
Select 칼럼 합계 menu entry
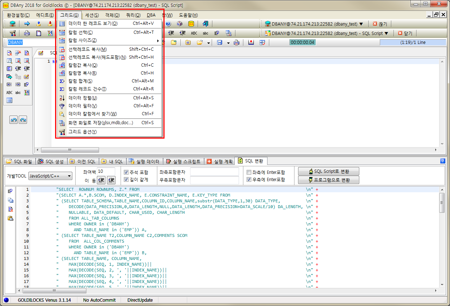coord(109,81)
